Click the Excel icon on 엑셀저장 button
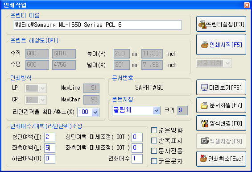Image resolution: width=252 pixels, height=172 pixels. pyautogui.click(x=205, y=141)
